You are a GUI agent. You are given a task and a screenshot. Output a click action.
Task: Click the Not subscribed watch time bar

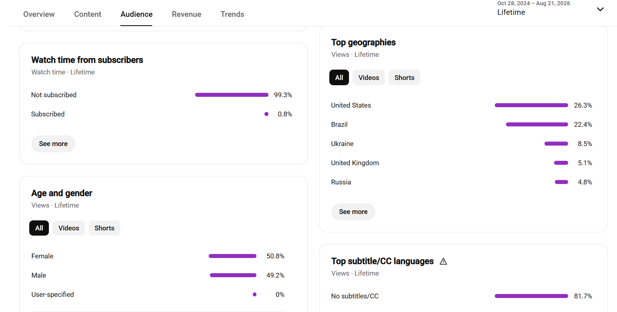232,95
